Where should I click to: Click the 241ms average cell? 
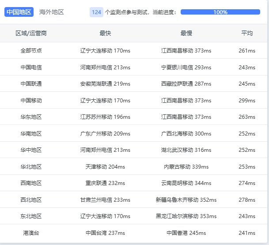[x=247, y=233]
